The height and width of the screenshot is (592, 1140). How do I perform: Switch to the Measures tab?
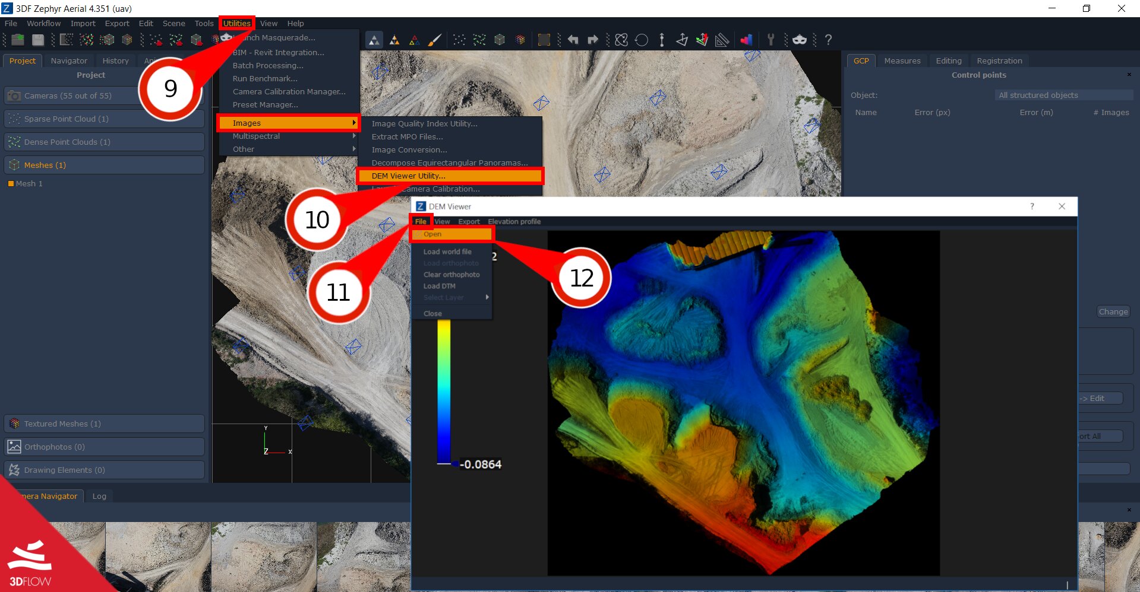(x=902, y=61)
